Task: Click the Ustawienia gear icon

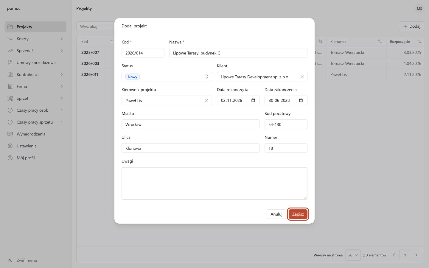Action: [x=10, y=146]
